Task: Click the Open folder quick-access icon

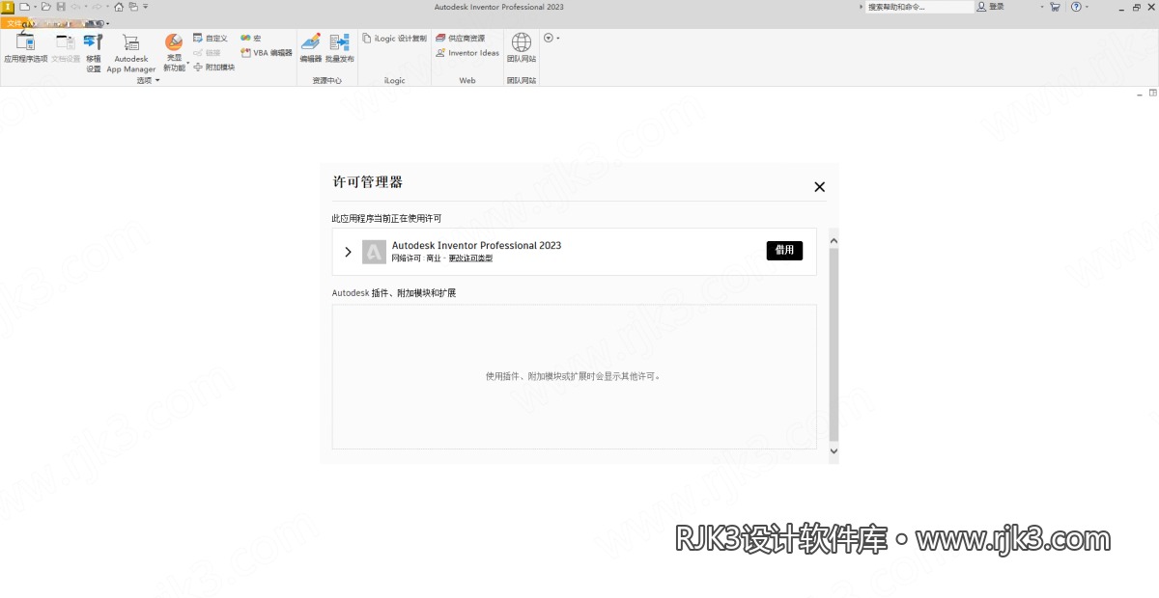Action: point(45,7)
